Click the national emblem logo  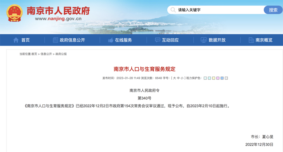click(15, 13)
